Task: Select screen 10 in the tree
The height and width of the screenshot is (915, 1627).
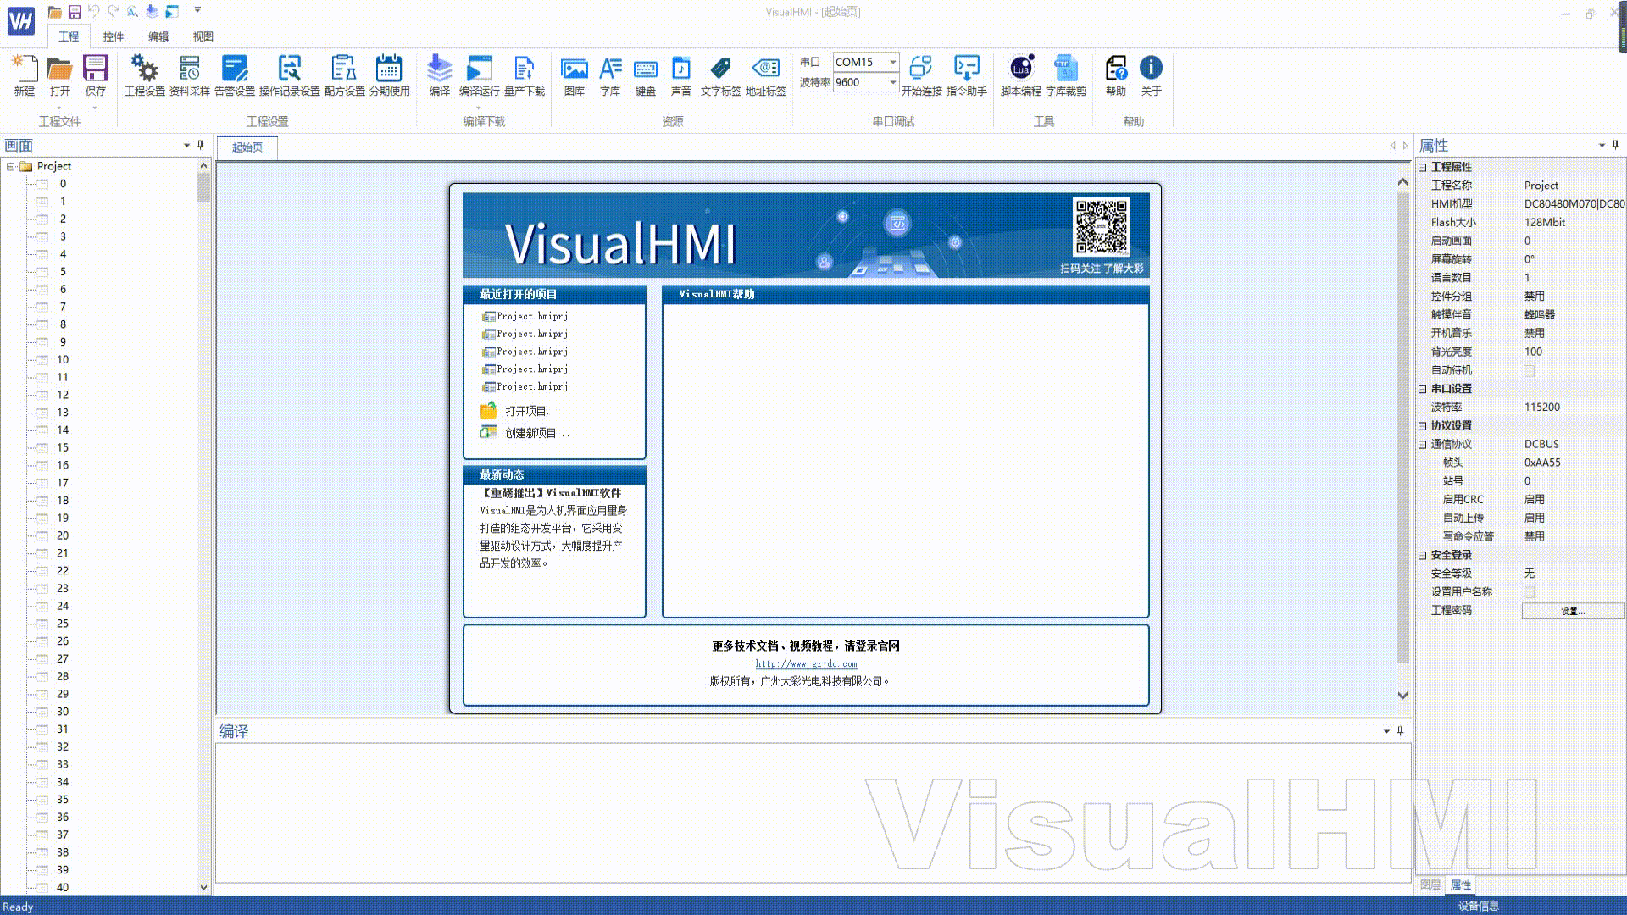Action: (63, 359)
